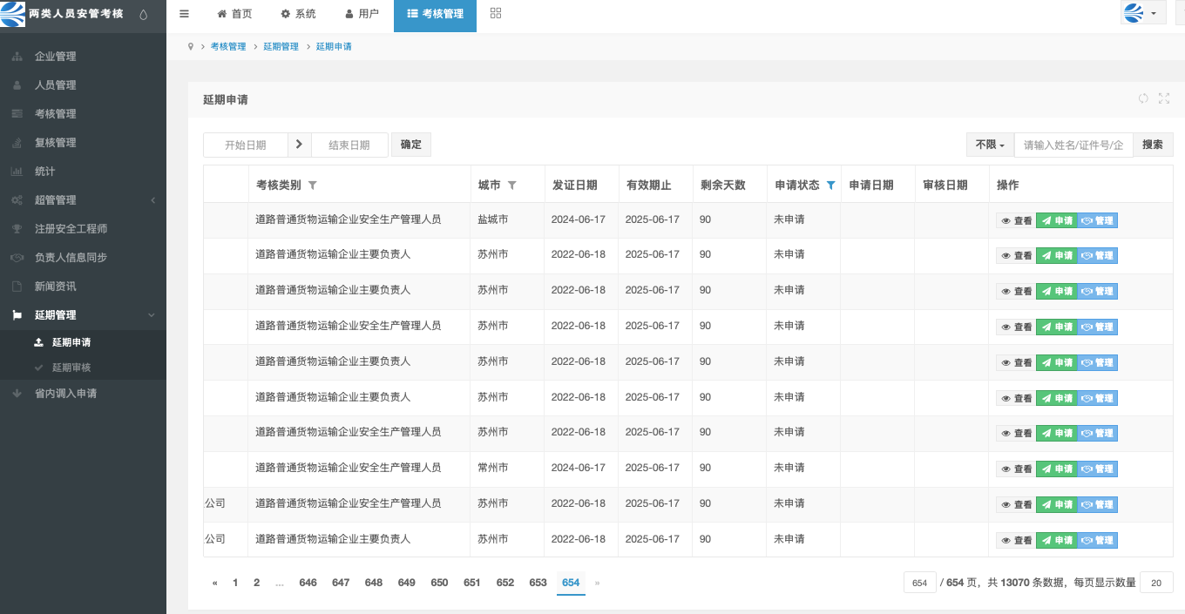1185x614 pixels.
Task: Click 查看 in the 盐城市 row
Action: tap(1016, 220)
